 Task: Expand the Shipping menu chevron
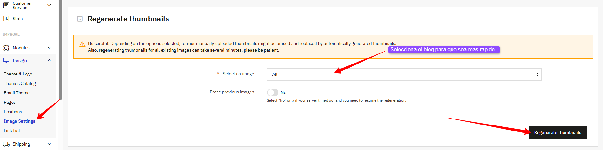point(49,144)
